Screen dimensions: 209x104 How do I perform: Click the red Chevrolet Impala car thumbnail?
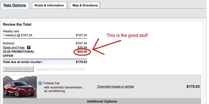coord(20,87)
